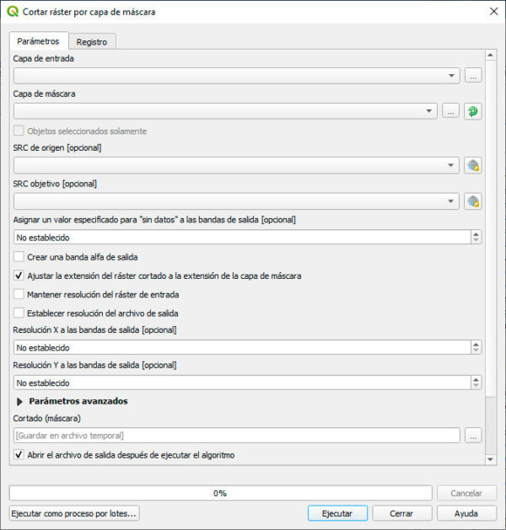The width and height of the screenshot is (506, 530).
Task: Open CRS selector for SRC de origen
Action: click(473, 166)
